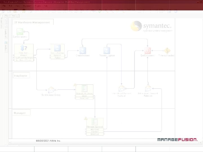Select the Upgrade Hardware form icon
Viewport: 203px width, 152px height.
pyautogui.click(x=84, y=88)
